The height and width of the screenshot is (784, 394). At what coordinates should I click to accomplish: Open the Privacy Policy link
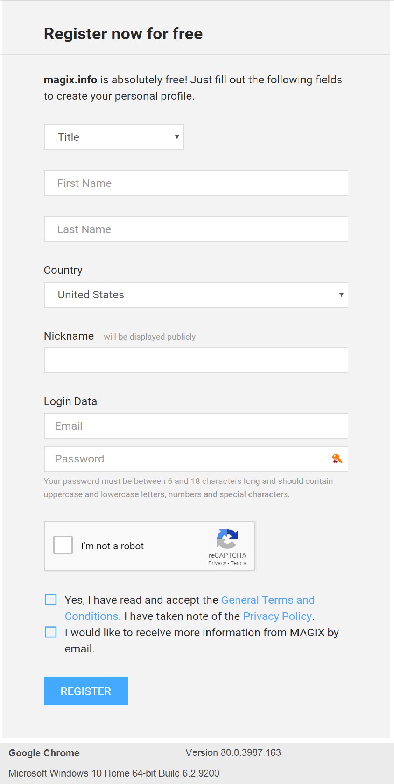[x=278, y=616]
